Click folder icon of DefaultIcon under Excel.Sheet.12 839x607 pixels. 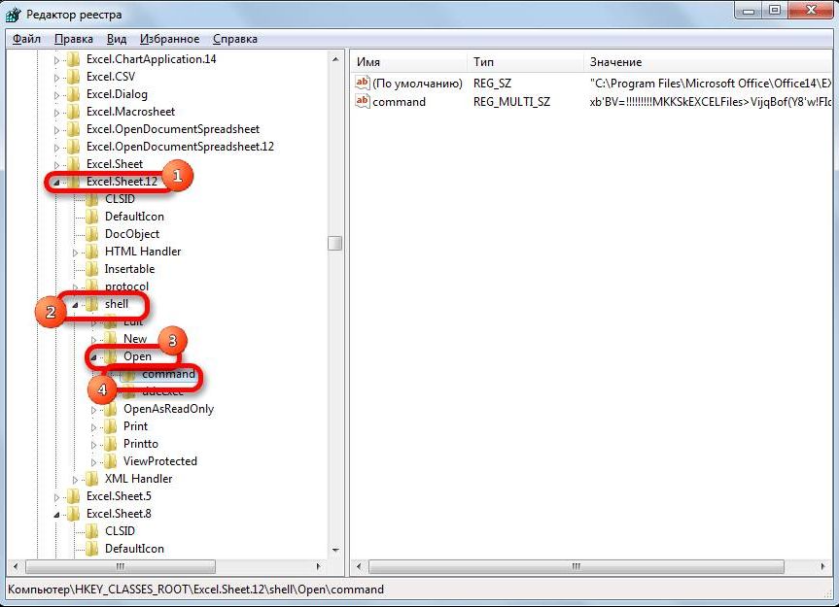[92, 217]
